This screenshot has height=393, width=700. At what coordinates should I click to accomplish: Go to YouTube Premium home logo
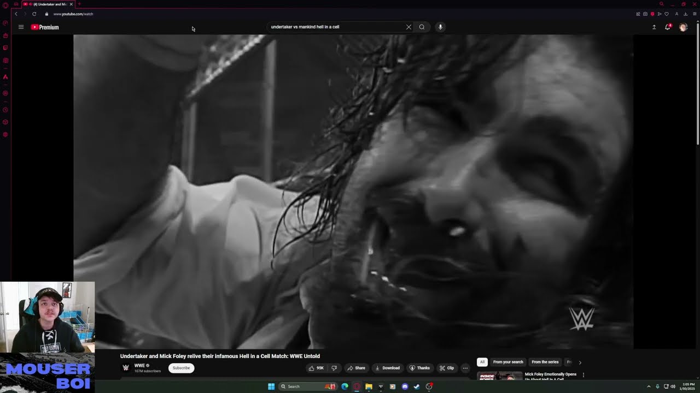coord(45,27)
